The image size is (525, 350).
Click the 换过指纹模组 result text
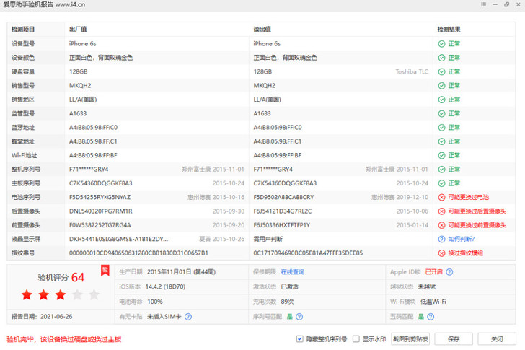pos(466,253)
